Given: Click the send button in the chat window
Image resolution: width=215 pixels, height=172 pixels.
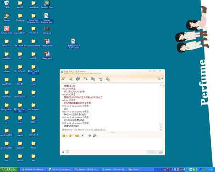Looking at the screenshot, I should tap(152, 152).
